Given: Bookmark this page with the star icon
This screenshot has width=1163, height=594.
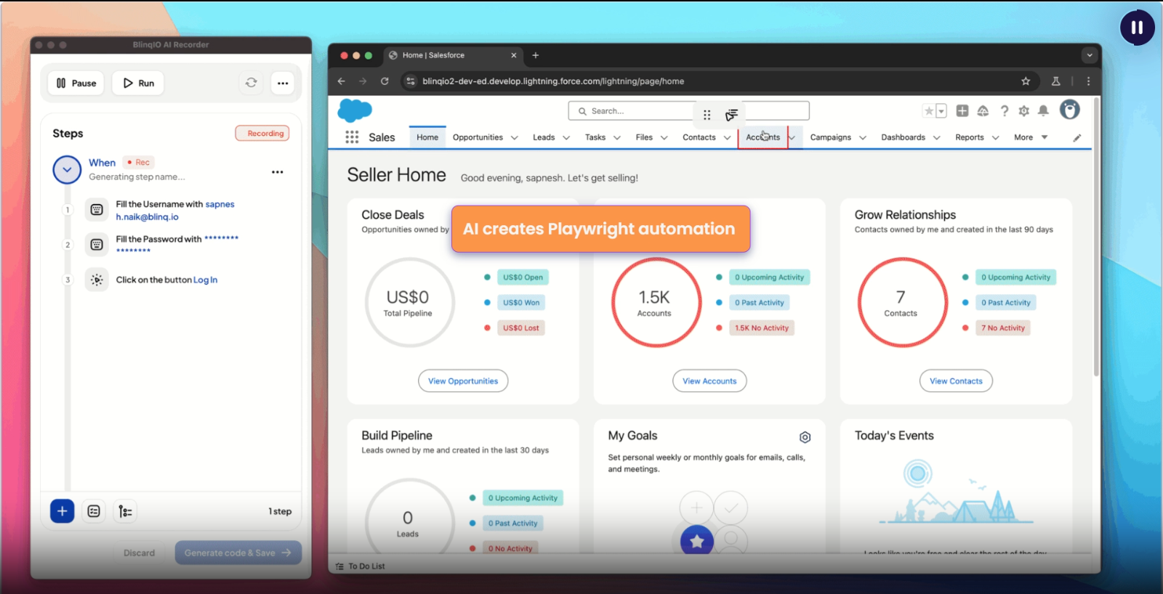Looking at the screenshot, I should 1026,81.
